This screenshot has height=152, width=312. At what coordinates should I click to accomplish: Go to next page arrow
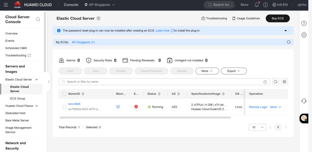pyautogui.click(x=286, y=127)
